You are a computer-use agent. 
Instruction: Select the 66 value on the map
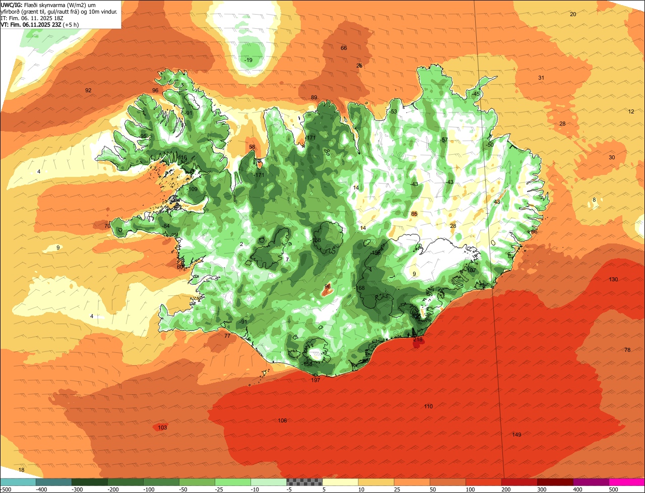pos(344,48)
